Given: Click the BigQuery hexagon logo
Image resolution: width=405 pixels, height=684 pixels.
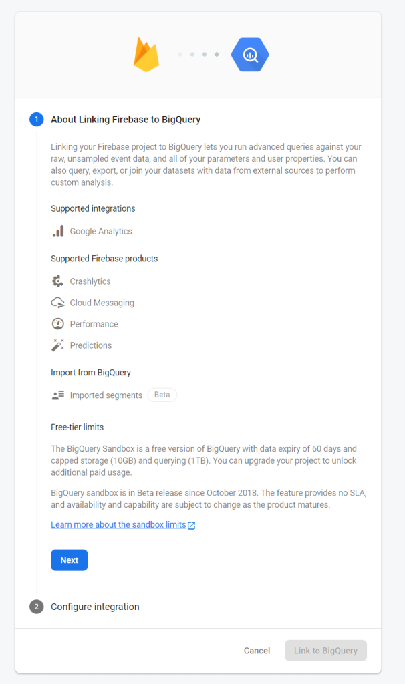Looking at the screenshot, I should tap(250, 55).
